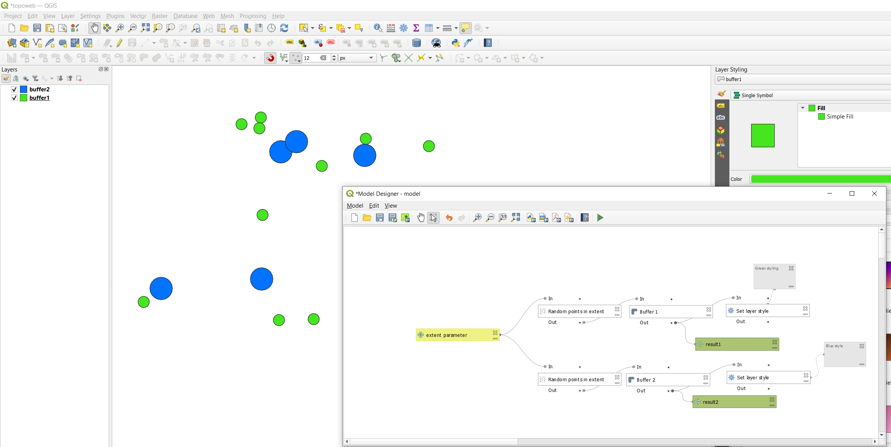Image resolution: width=891 pixels, height=447 pixels.
Task: Select the result2 output node
Action: (x=734, y=402)
